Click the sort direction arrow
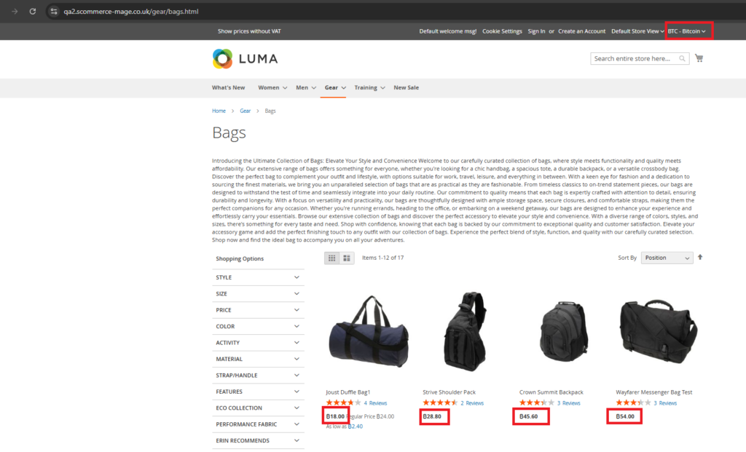Screen dimensions: 746x452 coord(700,258)
